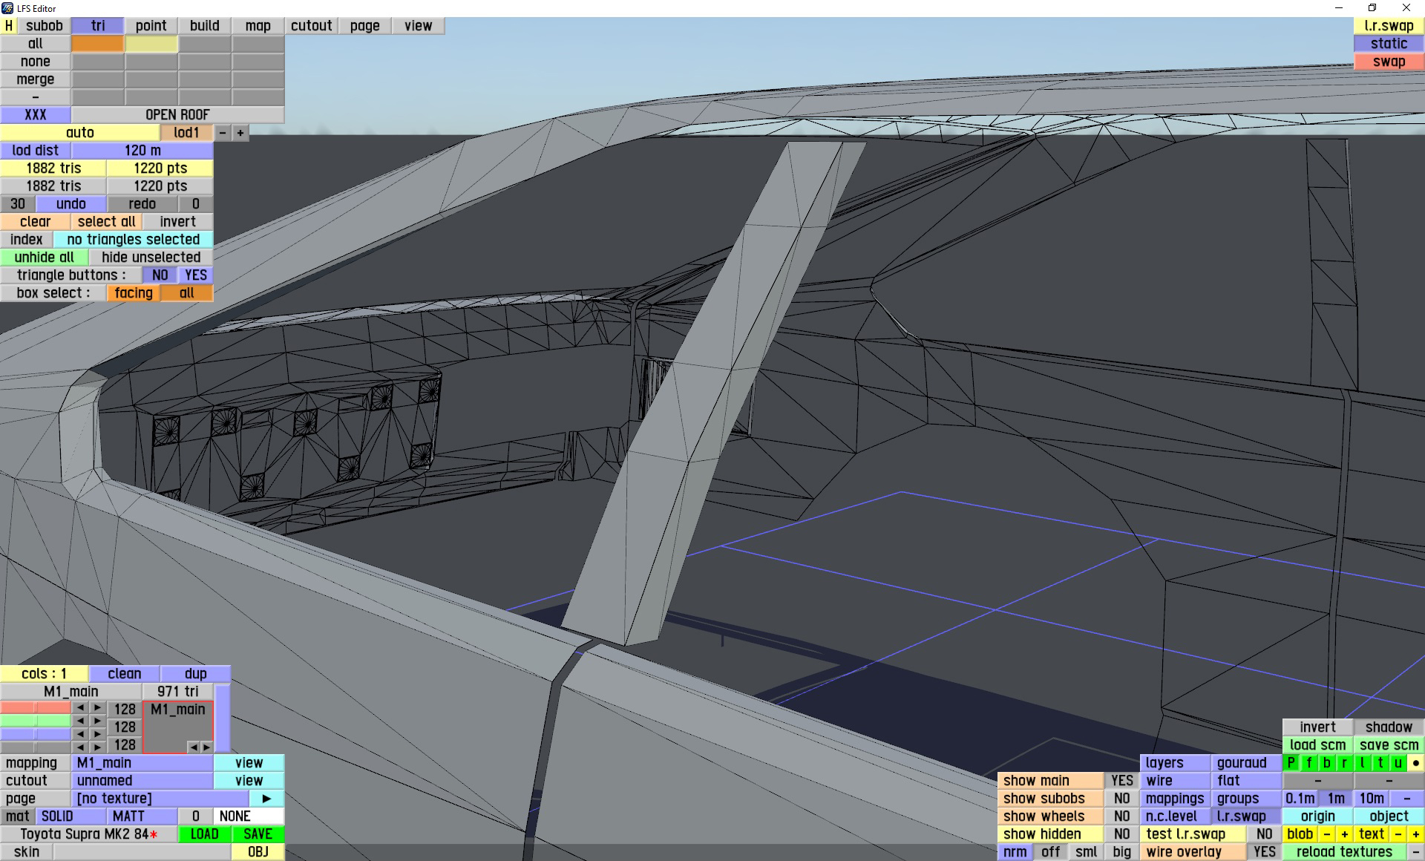Select the front 'f' view button
The width and height of the screenshot is (1425, 861).
[x=1308, y=762]
